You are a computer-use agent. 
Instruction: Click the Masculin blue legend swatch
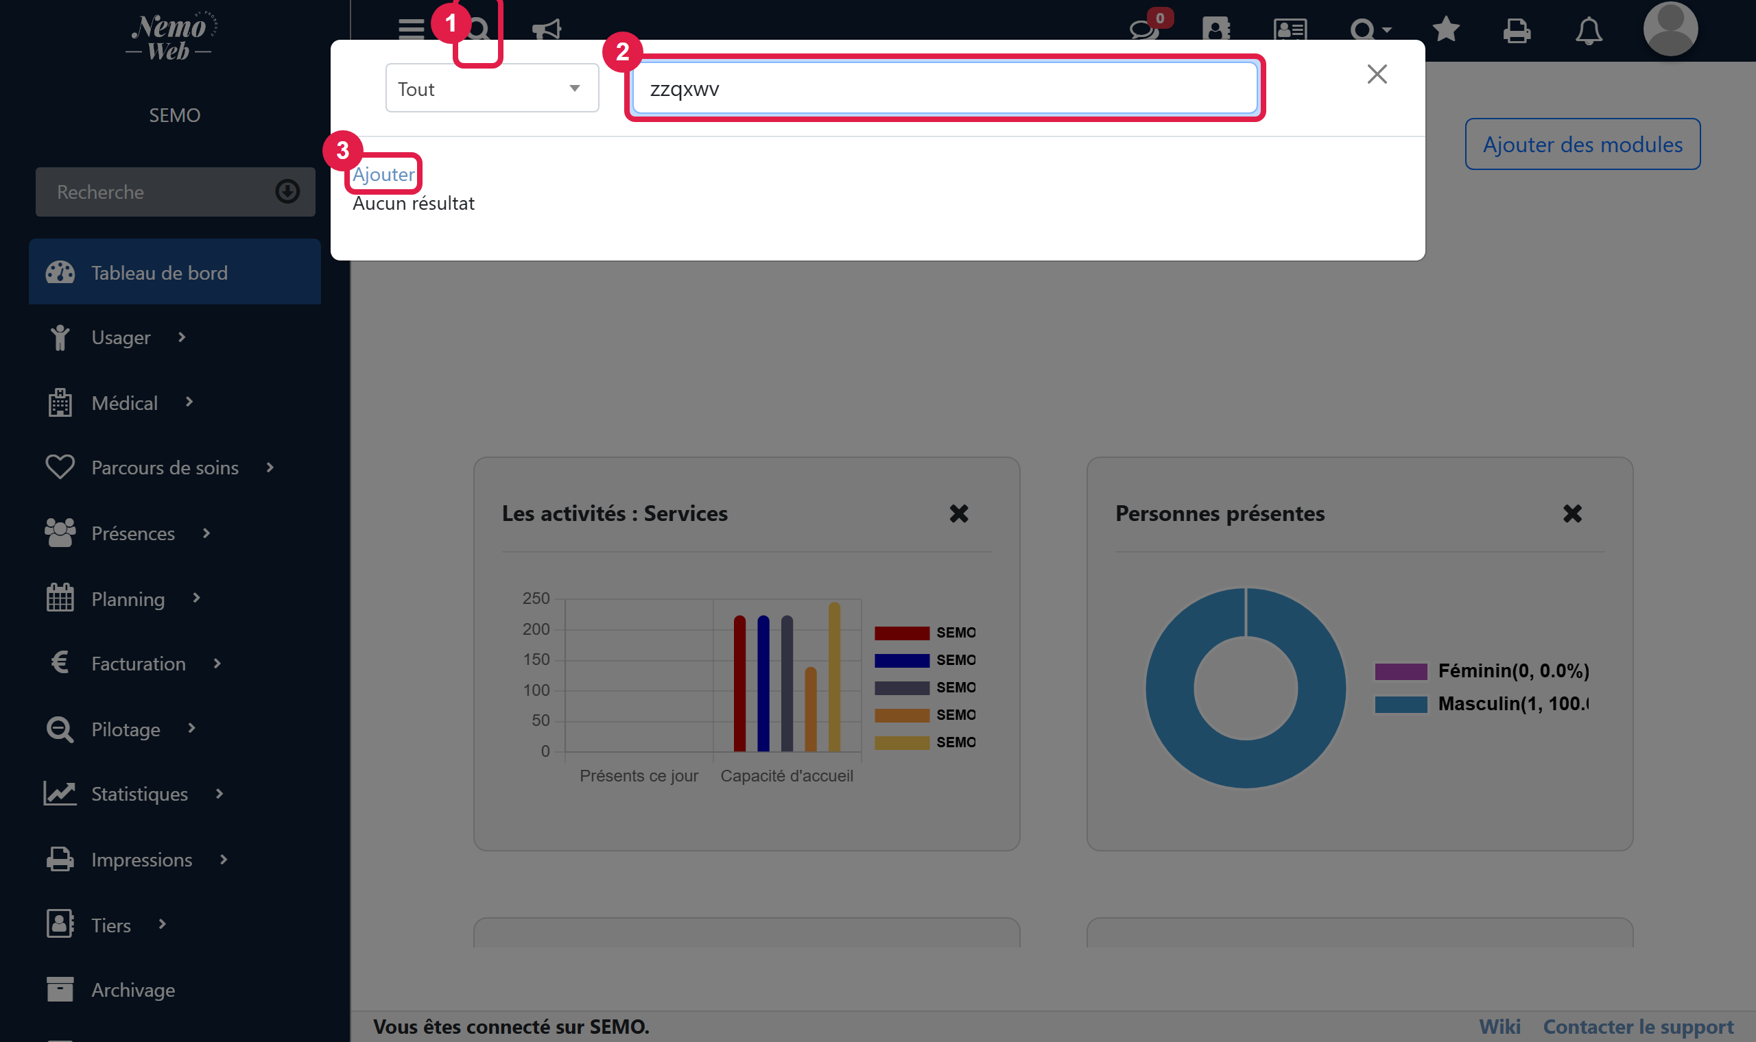[x=1401, y=704]
